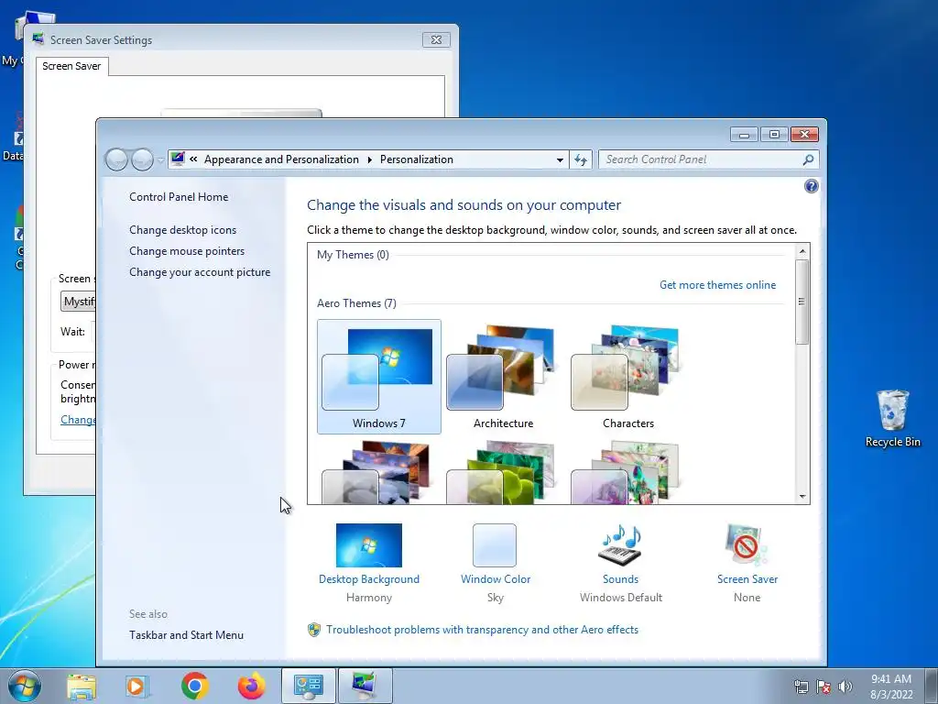Viewport: 938px width, 704px height.
Task: Open Troubleshoot transparency and Aero effects link
Action: pos(482,630)
